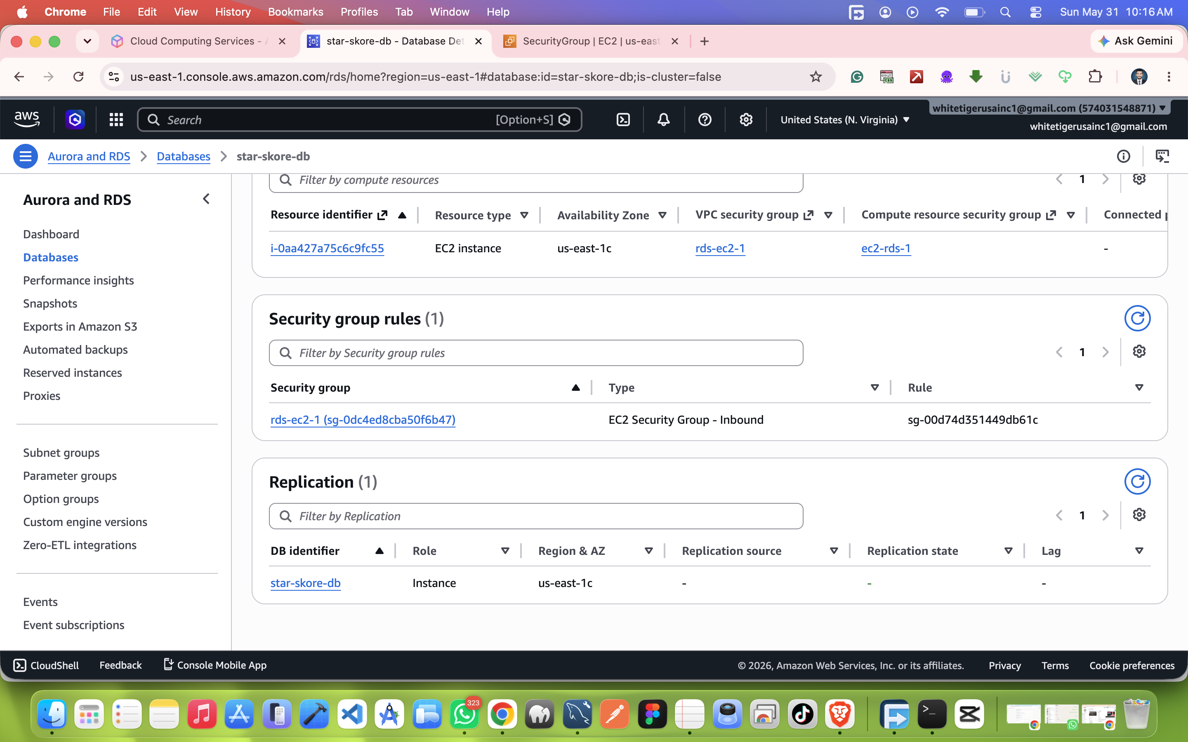Launch CloudShell from the top navigation icon
This screenshot has width=1188, height=742.
[623, 120]
